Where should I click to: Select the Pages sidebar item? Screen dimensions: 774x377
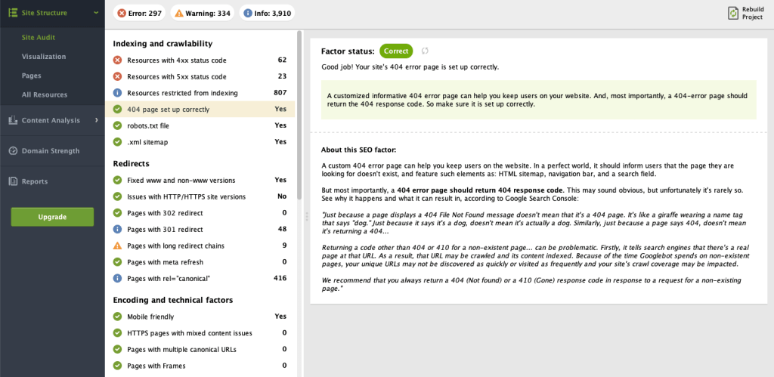click(31, 76)
